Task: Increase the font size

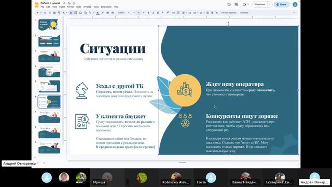Action: (x=144, y=12)
